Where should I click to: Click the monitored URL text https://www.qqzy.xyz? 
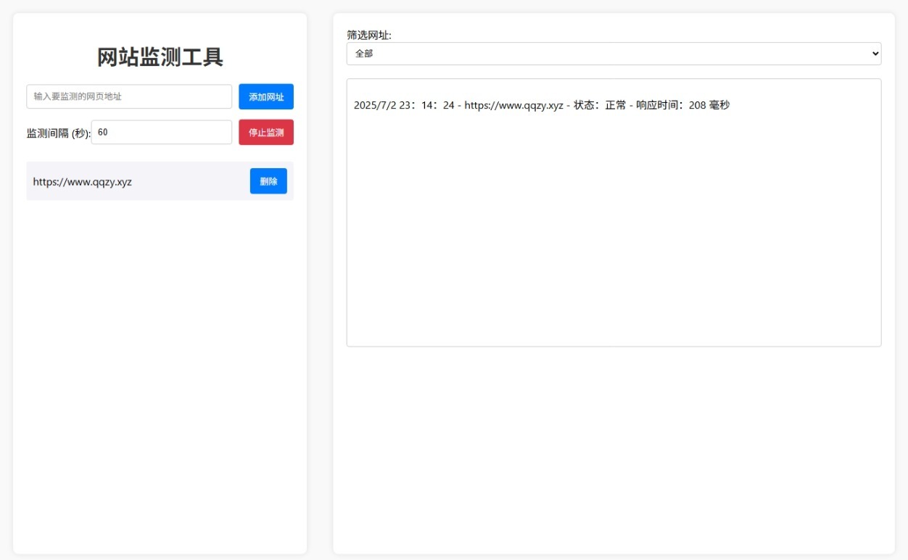click(x=81, y=181)
